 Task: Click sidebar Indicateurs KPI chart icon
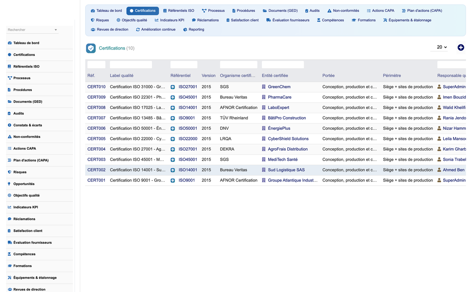pos(9,207)
